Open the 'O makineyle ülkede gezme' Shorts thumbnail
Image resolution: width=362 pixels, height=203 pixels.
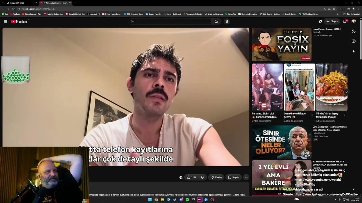[299, 87]
